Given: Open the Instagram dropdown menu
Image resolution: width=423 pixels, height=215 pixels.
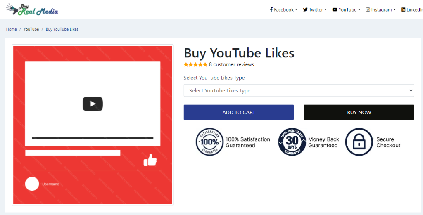Looking at the screenshot, I should click(381, 10).
